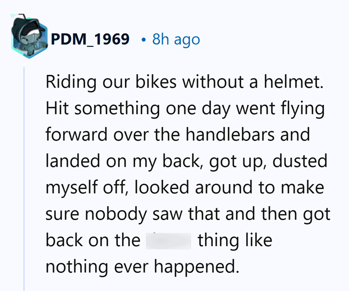The height and width of the screenshot is (291, 349).
Task: Select the word 'handlebars' in the comment
Action: point(230,134)
